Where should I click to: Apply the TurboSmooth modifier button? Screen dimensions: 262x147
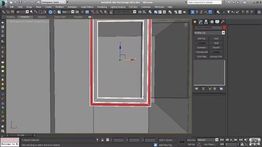pos(201,52)
